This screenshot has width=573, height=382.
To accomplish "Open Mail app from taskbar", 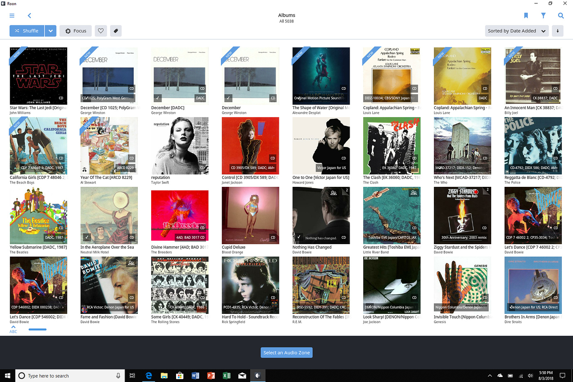I will pyautogui.click(x=242, y=375).
